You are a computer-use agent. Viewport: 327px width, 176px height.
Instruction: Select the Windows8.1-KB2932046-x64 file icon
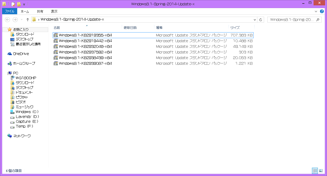click(56, 46)
